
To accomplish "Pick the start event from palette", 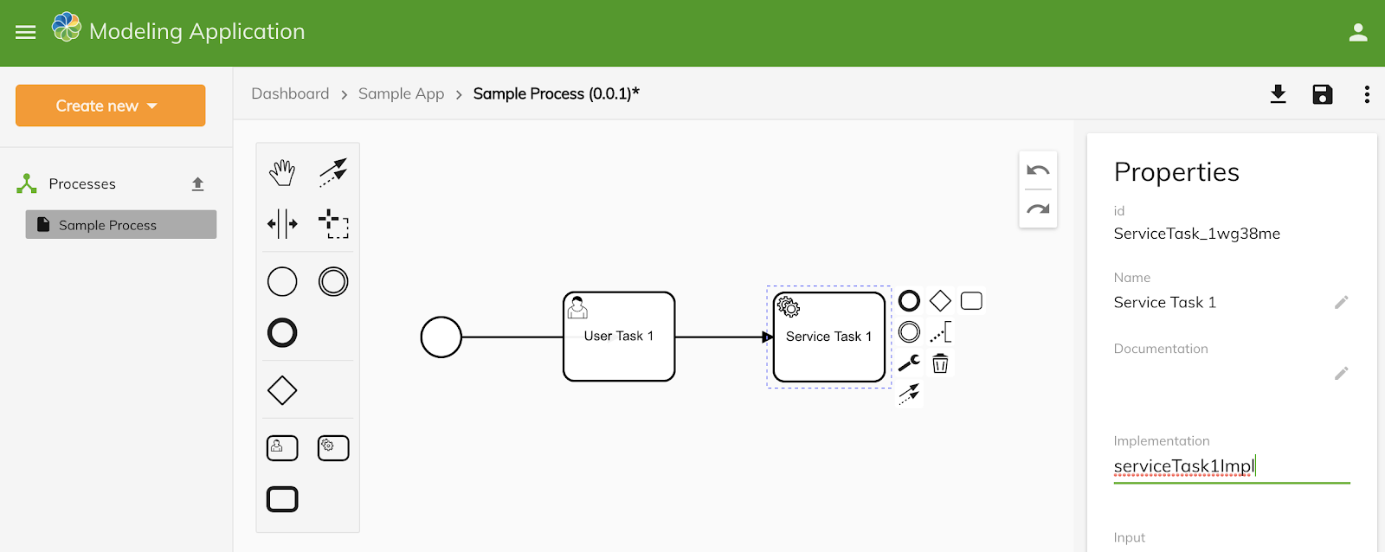I will [282, 282].
